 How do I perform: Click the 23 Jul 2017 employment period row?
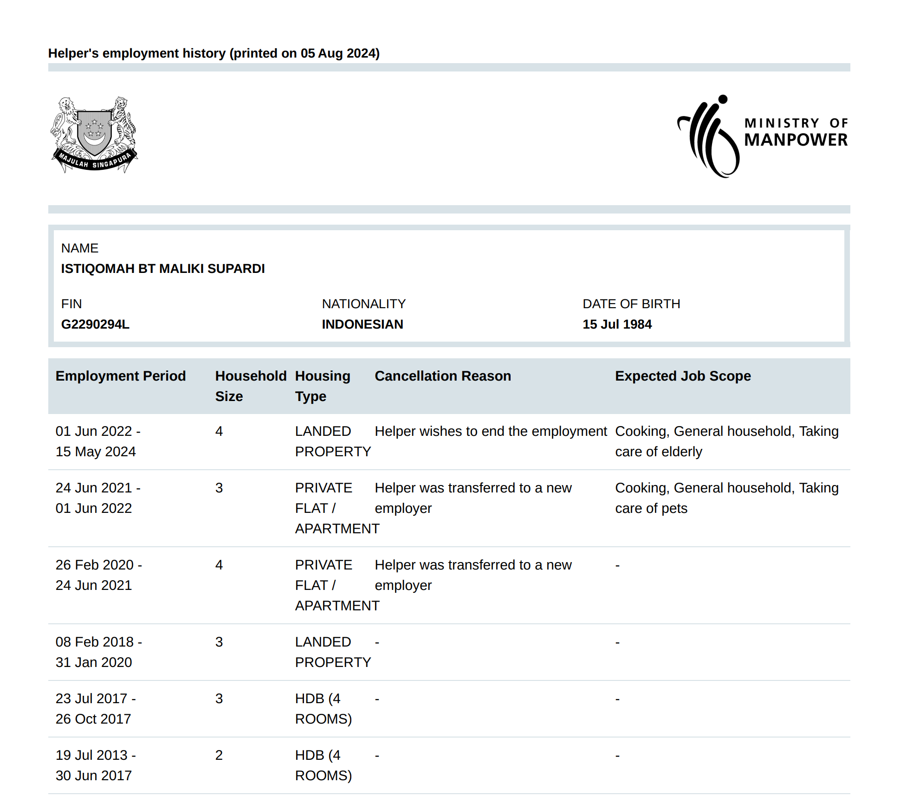coord(95,709)
